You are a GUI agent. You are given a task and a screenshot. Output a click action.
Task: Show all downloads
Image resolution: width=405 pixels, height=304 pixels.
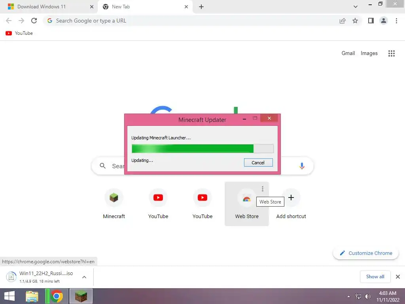pos(375,277)
